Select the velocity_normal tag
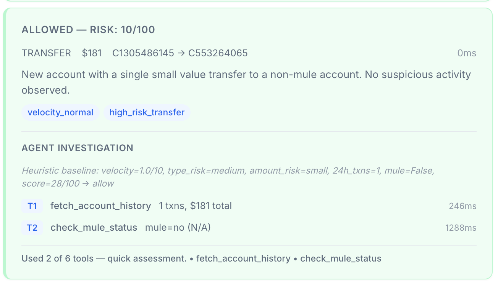The width and height of the screenshot is (498, 284). click(60, 112)
